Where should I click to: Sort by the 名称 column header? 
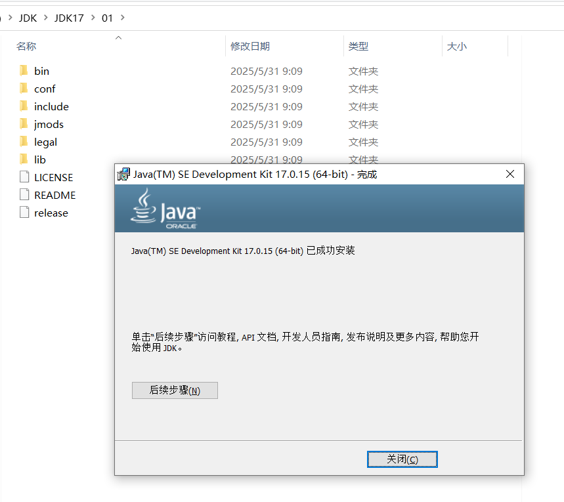coord(26,47)
